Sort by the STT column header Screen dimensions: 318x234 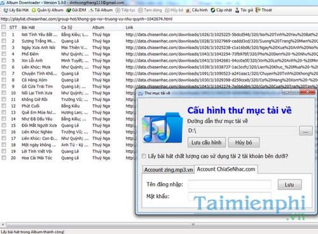click(13, 27)
